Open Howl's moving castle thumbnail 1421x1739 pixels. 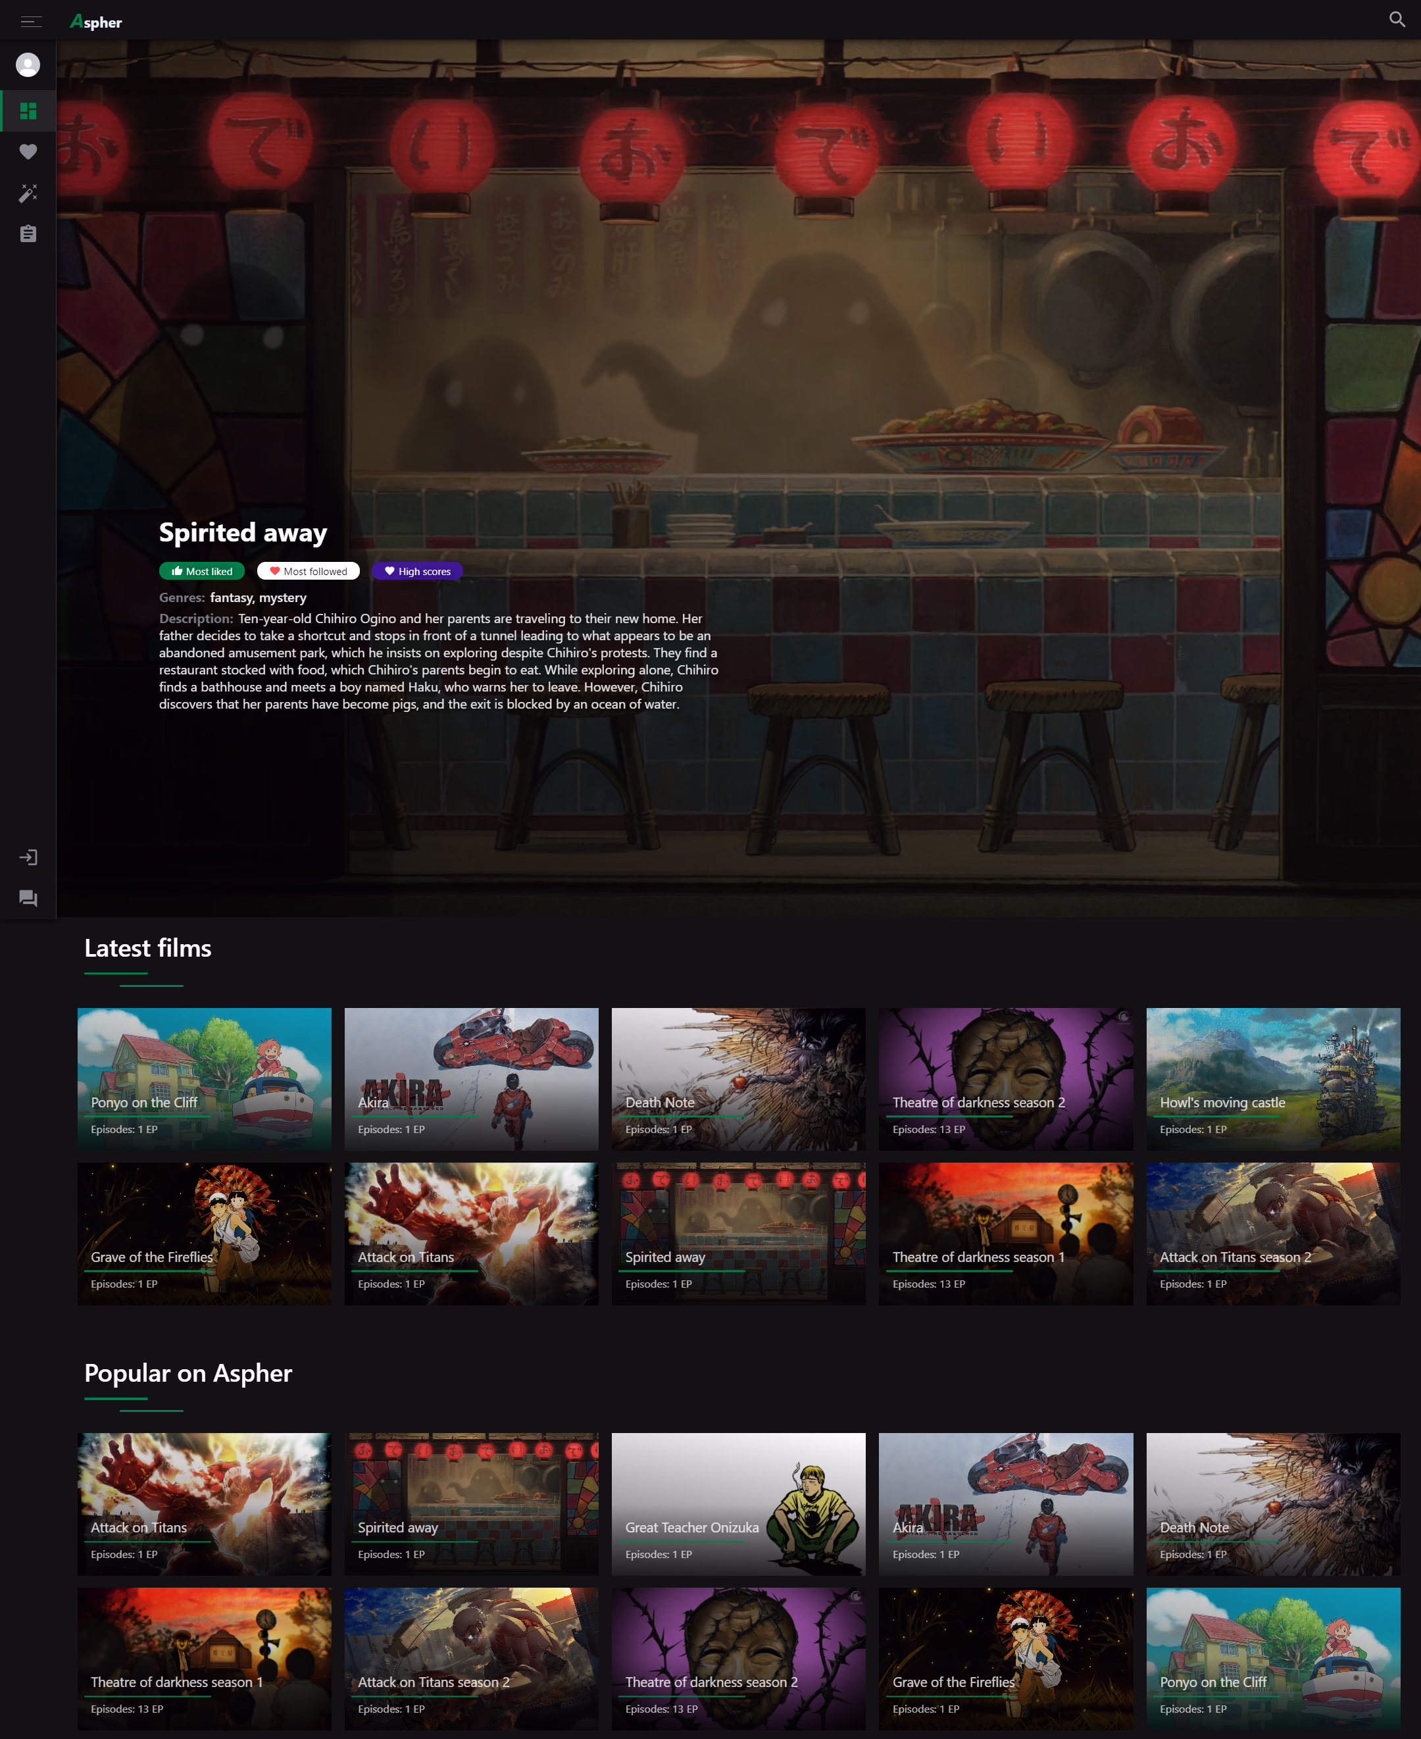[x=1273, y=1078]
